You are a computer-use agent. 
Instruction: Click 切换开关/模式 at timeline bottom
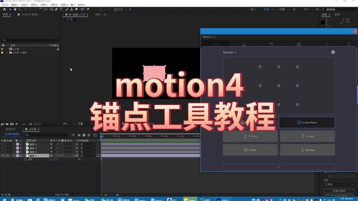click(x=62, y=195)
